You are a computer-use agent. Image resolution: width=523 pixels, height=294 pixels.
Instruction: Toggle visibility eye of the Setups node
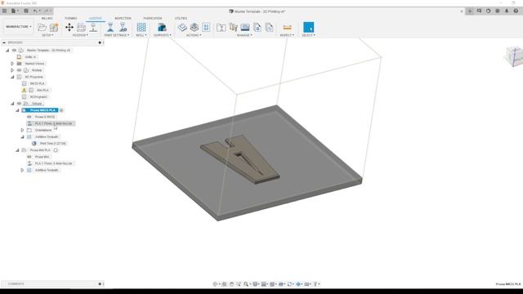pos(19,104)
